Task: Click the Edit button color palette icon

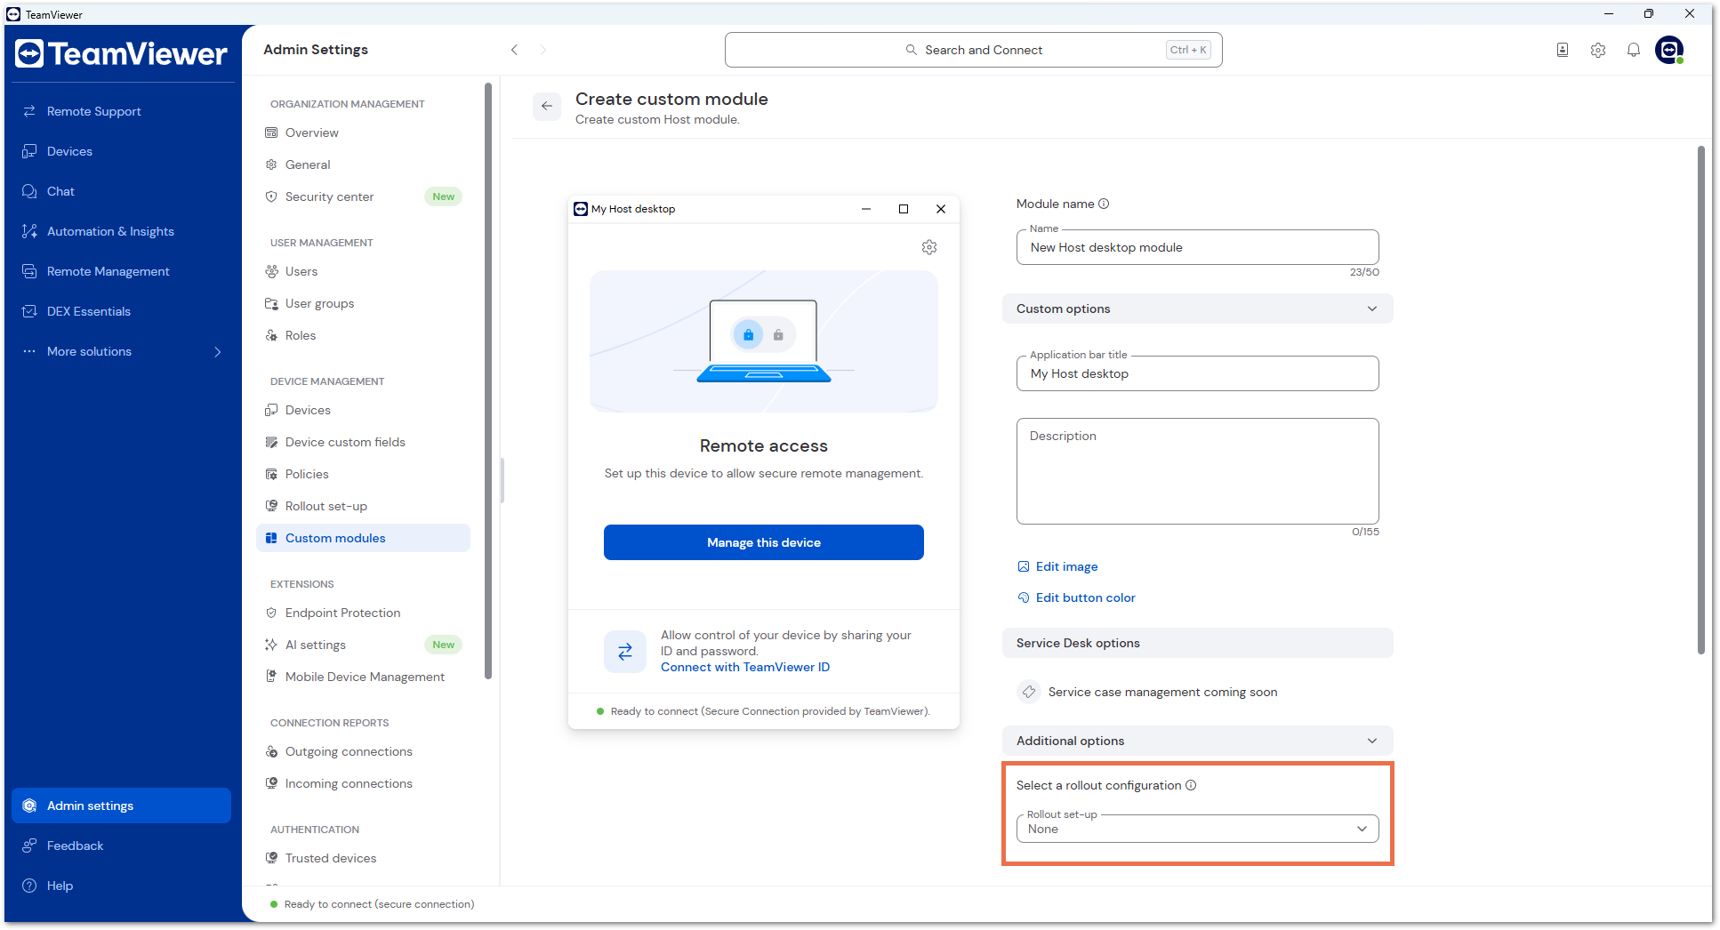Action: pos(1024,597)
